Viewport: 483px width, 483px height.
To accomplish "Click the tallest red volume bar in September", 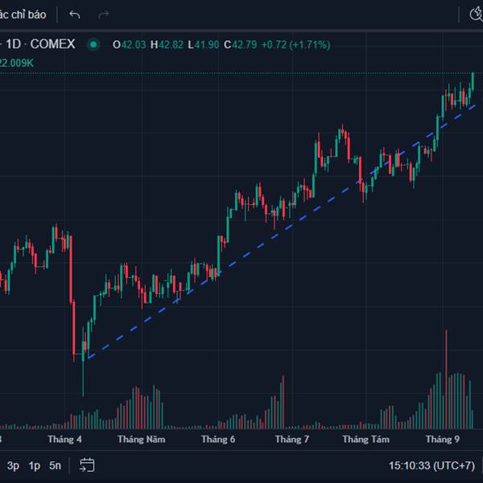I will pos(446,379).
